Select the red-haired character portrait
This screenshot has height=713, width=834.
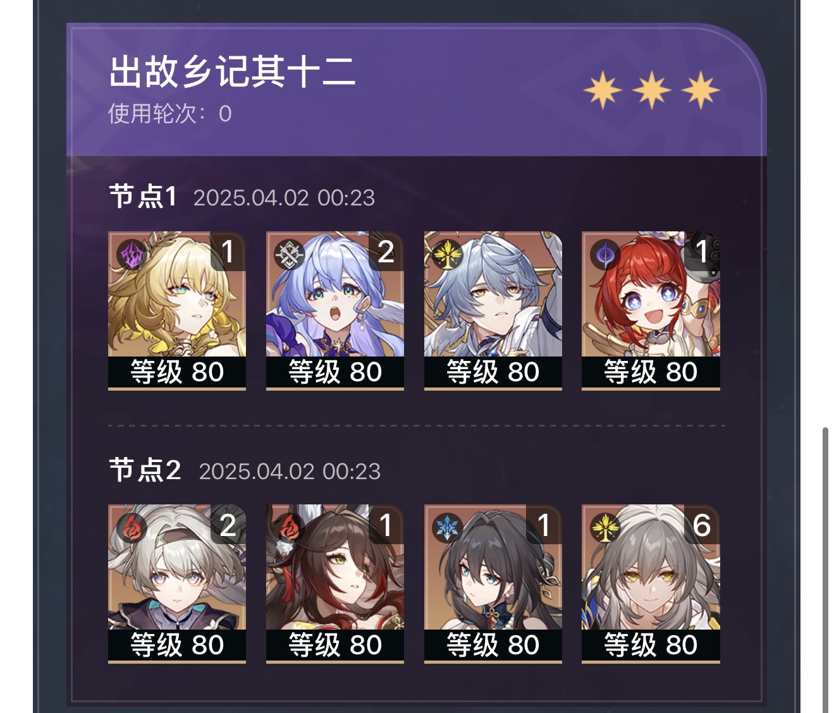click(651, 311)
